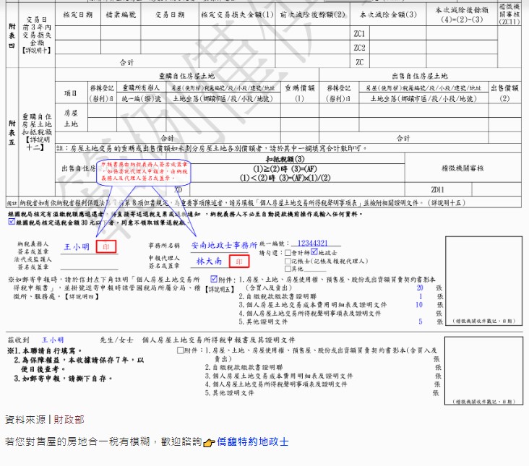529x466 pixels.
Task: Click the 核定交易損失金額(1) header
Action: (237, 15)
